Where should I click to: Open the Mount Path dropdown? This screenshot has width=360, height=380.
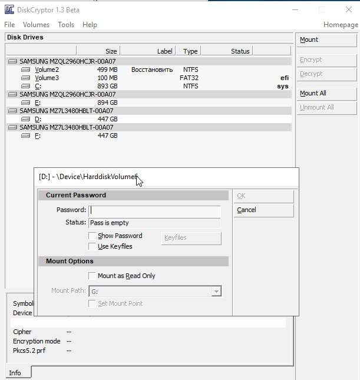coord(216,291)
